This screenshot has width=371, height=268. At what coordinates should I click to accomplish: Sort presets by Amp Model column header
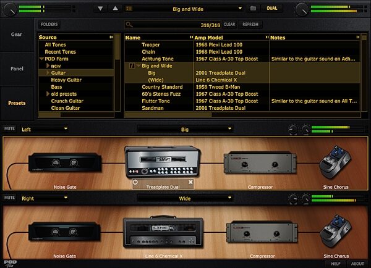tap(231, 38)
